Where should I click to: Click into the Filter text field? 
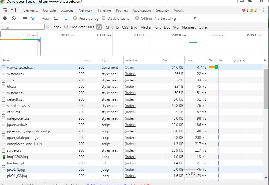[x=23, y=27]
